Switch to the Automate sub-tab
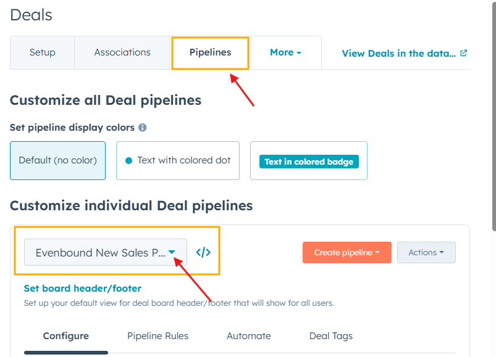The height and width of the screenshot is (357, 496). 248,336
